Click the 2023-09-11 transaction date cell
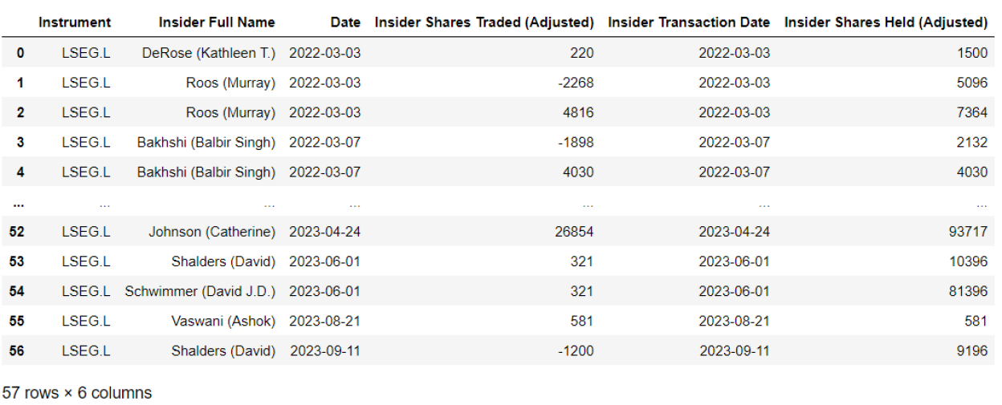 pyautogui.click(x=735, y=350)
